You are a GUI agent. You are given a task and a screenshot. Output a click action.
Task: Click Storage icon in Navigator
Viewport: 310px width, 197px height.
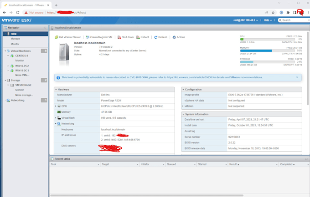point(8,81)
